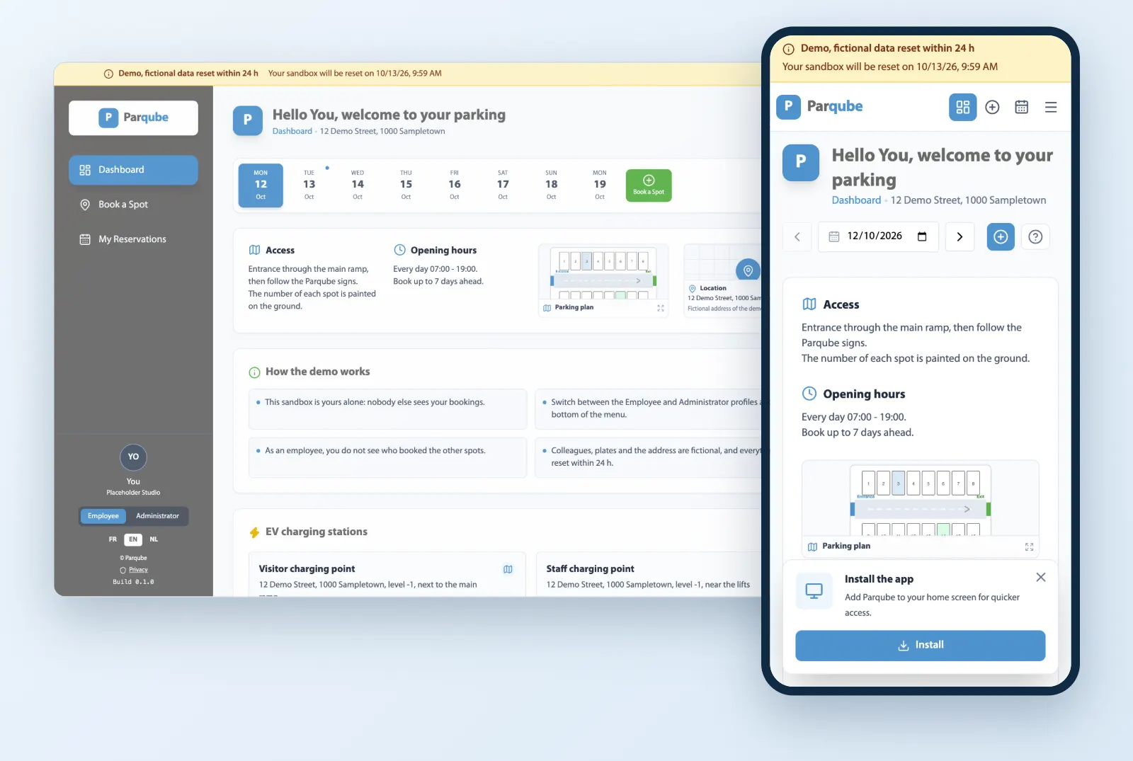This screenshot has height=761, width=1133.
Task: Close the Install the app prompt
Action: click(1040, 577)
